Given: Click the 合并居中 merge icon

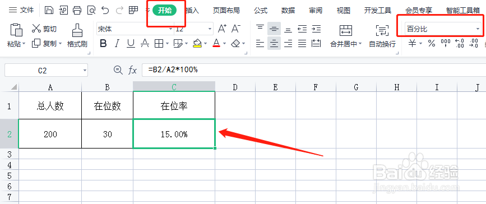Looking at the screenshot, I should [346, 31].
